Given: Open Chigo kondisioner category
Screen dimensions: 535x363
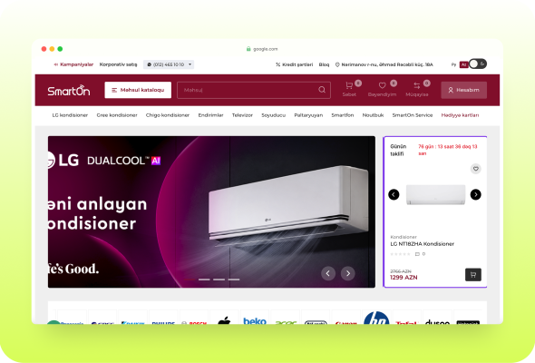Looking at the screenshot, I should coord(168,115).
